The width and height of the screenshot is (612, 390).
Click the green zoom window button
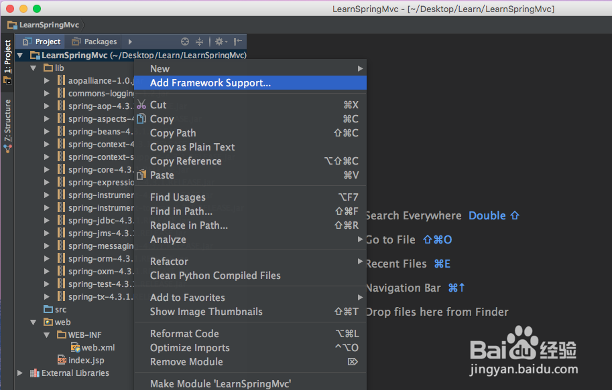(x=37, y=9)
